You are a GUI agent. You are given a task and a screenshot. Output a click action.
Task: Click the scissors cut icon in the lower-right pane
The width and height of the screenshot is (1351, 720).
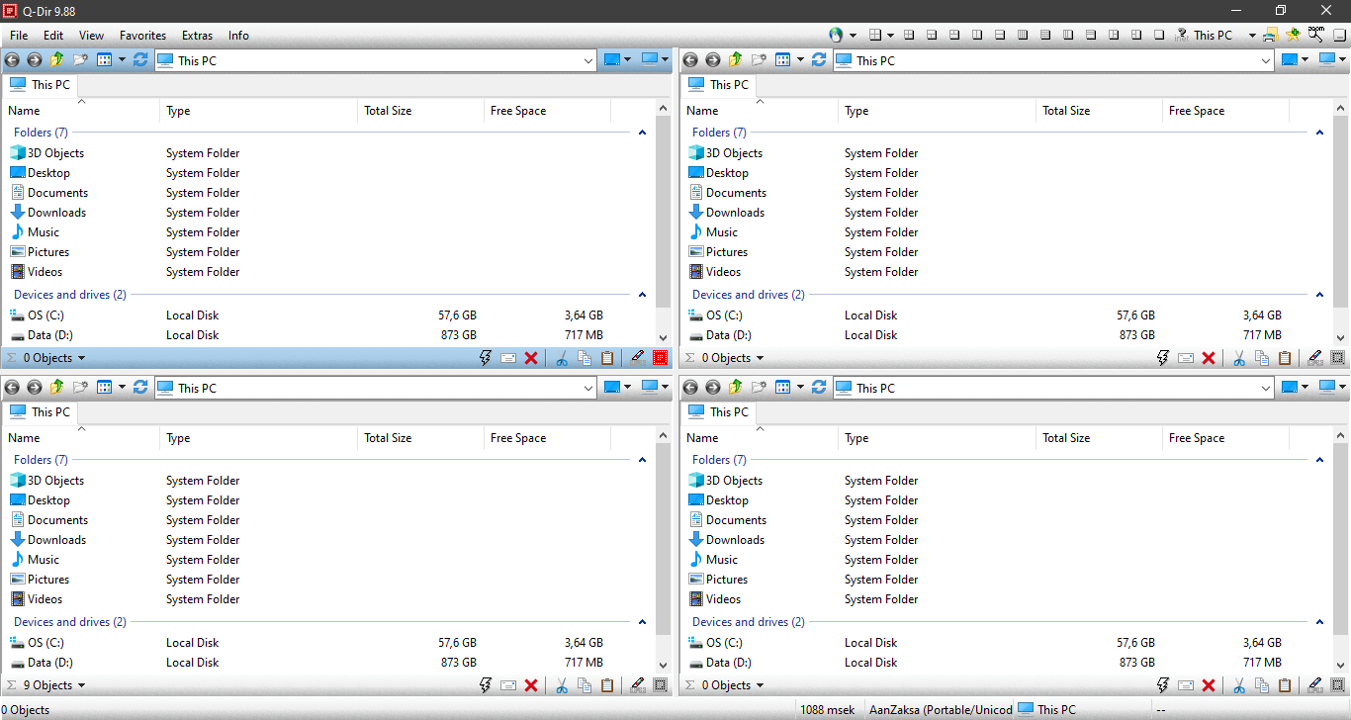coord(1238,685)
